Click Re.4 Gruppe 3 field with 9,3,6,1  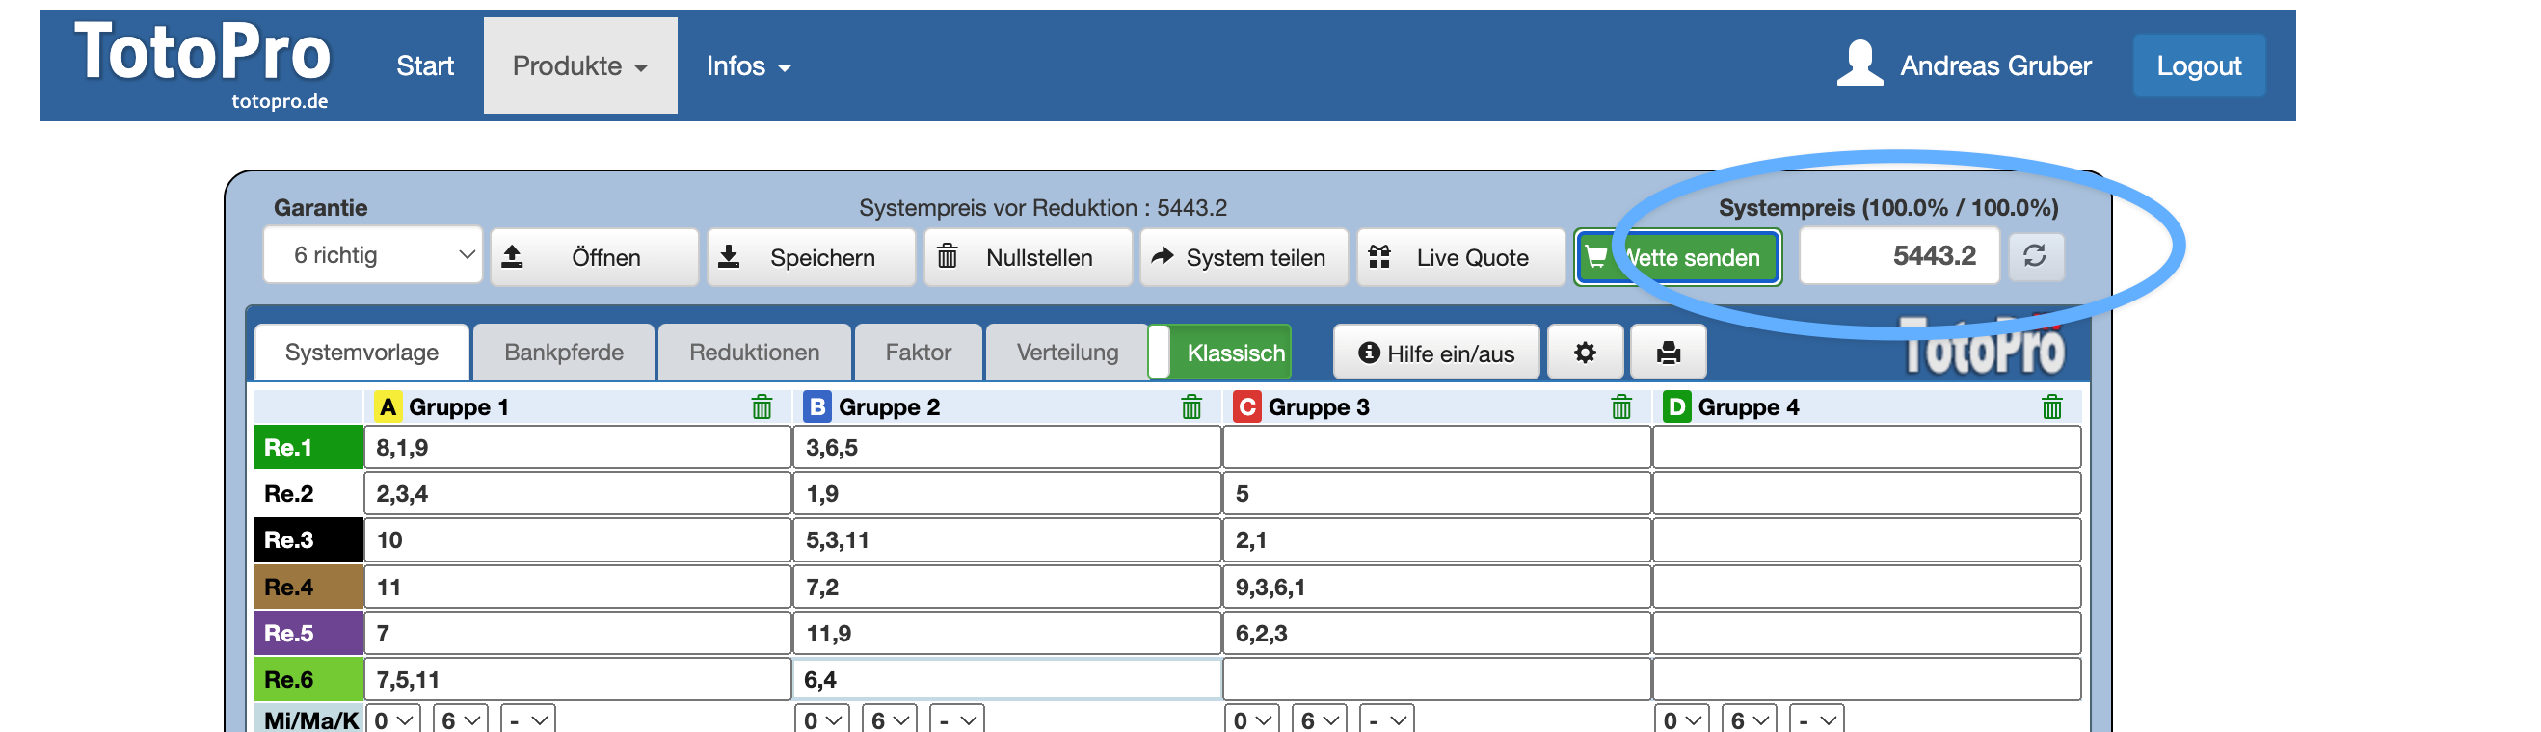pyautogui.click(x=1437, y=588)
